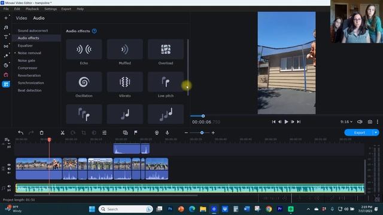Delete the selected clip with trash icon
Screen dimensions: 383x215
tap(41, 133)
